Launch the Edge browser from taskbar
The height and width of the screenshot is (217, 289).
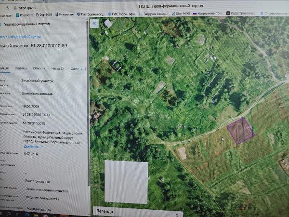click(27, 215)
